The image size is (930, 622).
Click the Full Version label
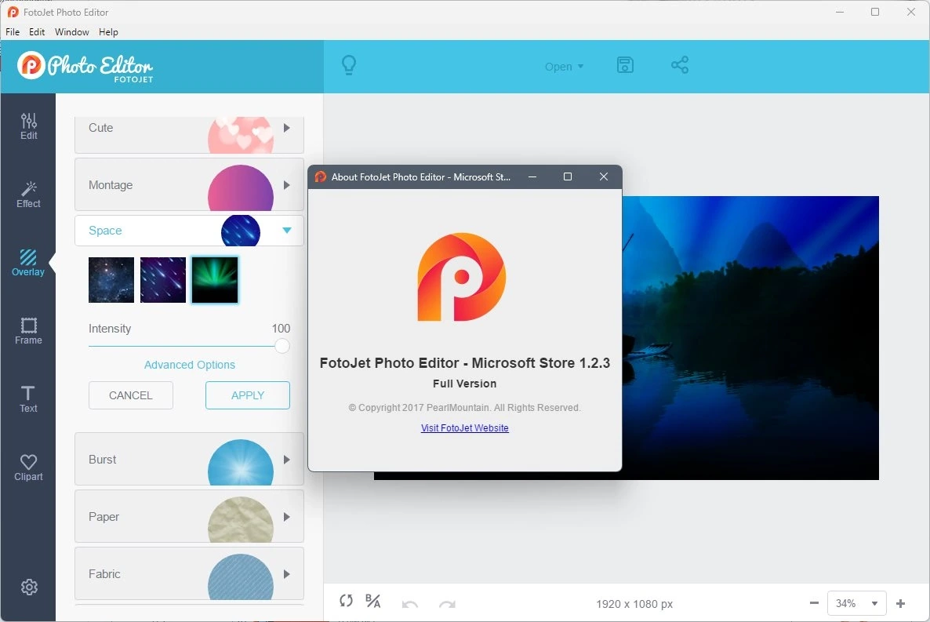click(464, 384)
